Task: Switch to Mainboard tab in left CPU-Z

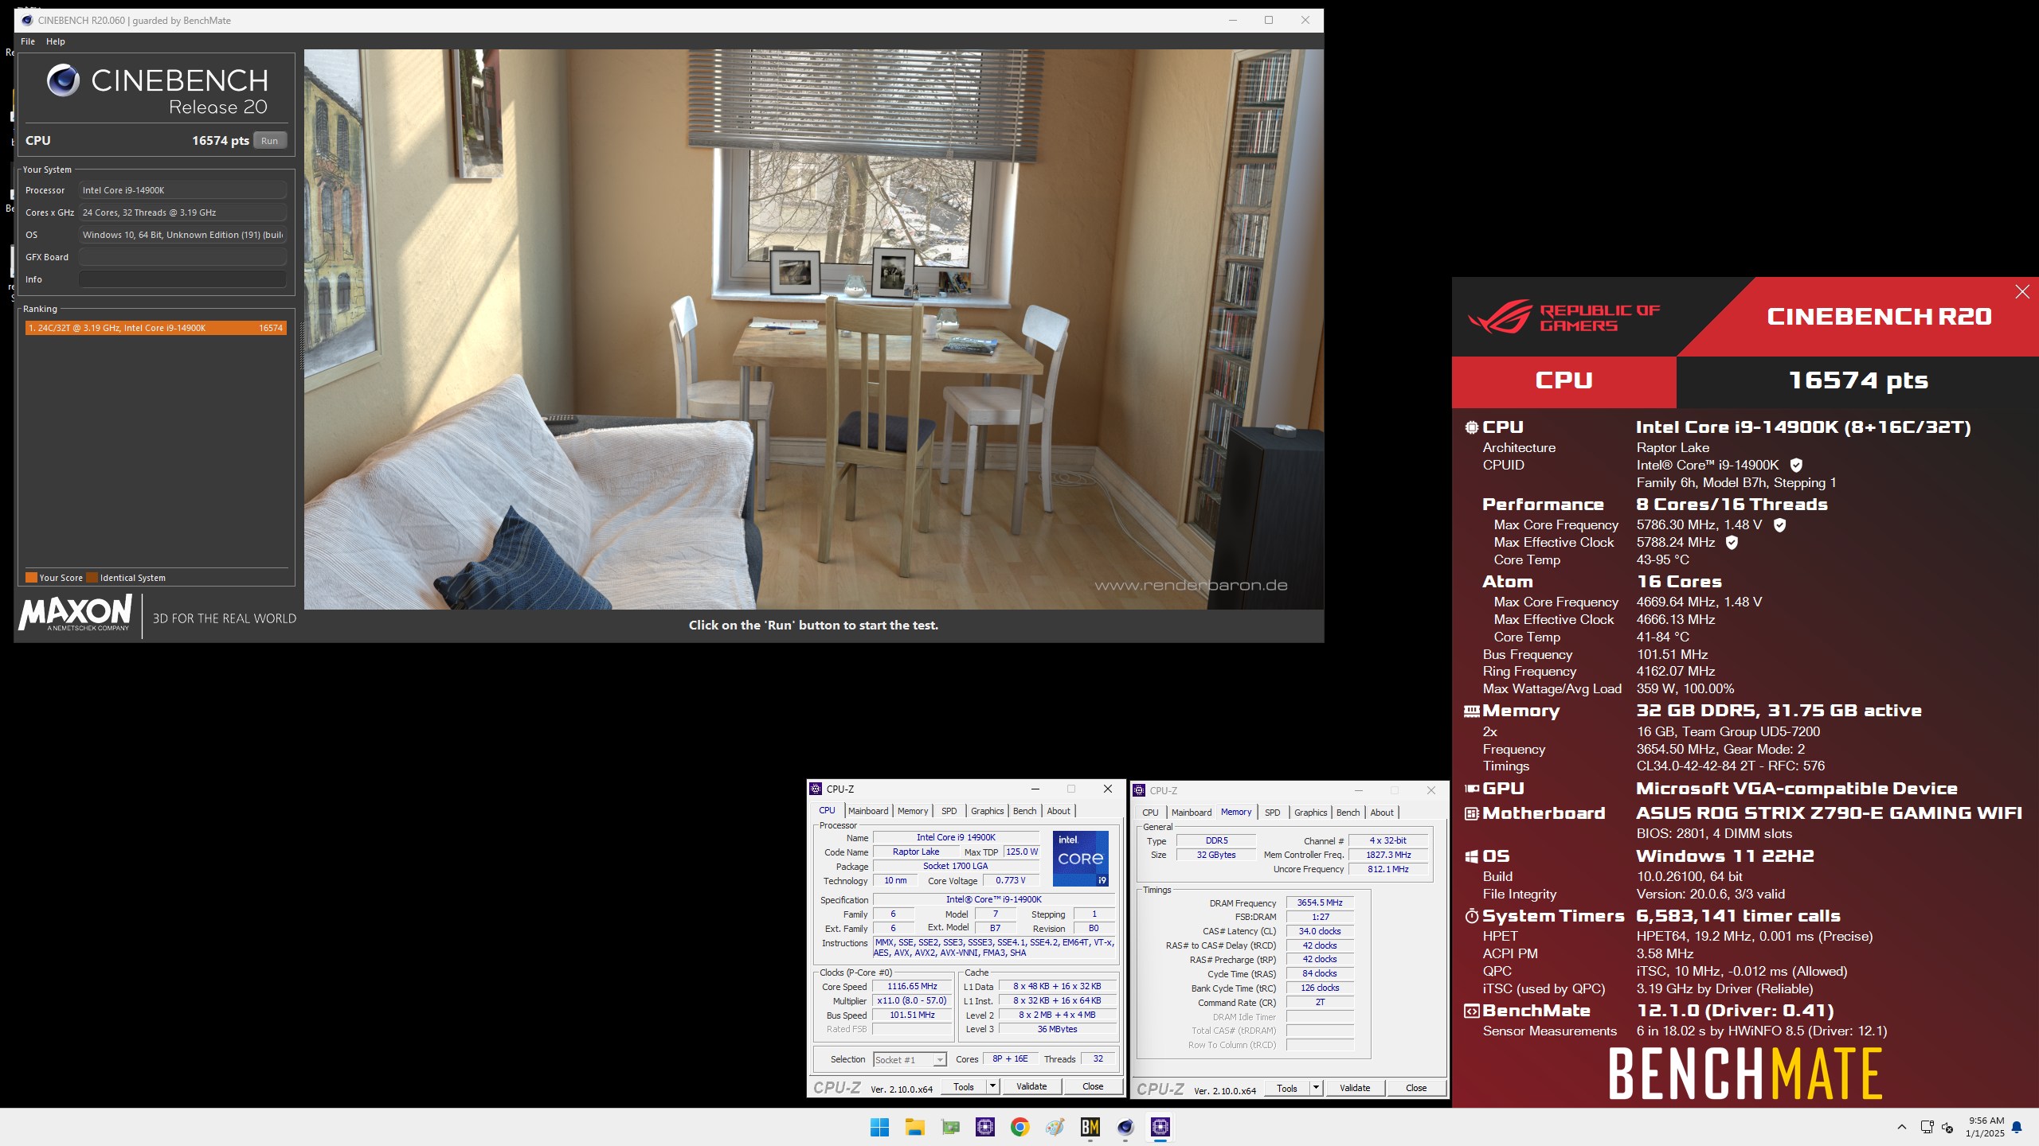Action: coord(868,811)
